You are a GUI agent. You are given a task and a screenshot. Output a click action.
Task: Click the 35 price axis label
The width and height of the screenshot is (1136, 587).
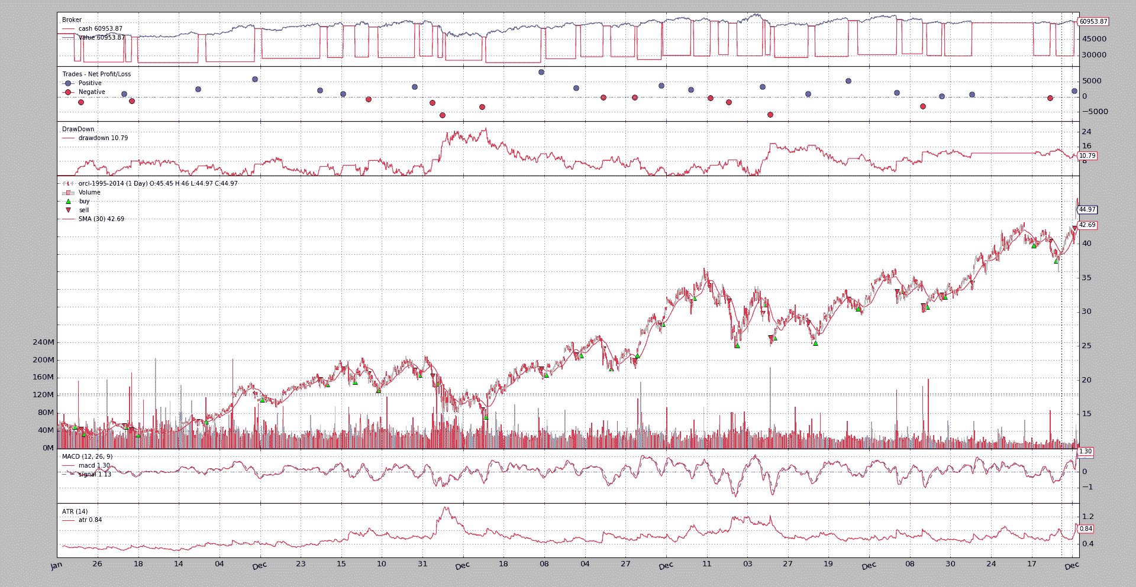[1086, 278]
